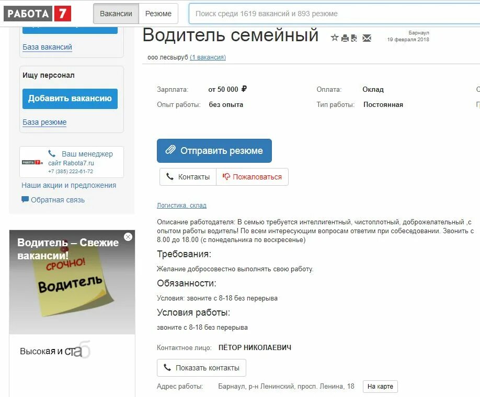The image size is (480, 397).
Task: Click the small Работа7 manager logo
Action: (x=32, y=162)
